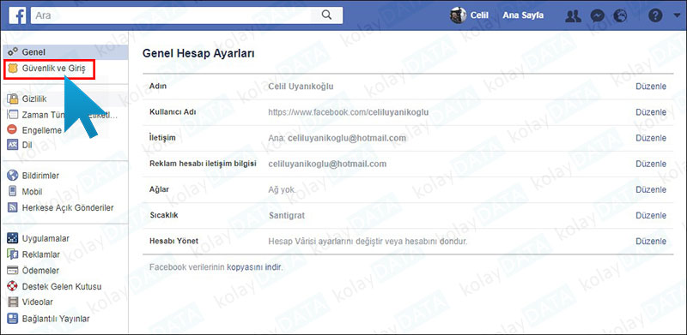Click the Santigrat temperature value
This screenshot has height=335, width=687.
tap(287, 215)
